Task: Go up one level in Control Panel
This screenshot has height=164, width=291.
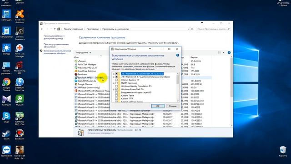Action: click(x=55, y=29)
